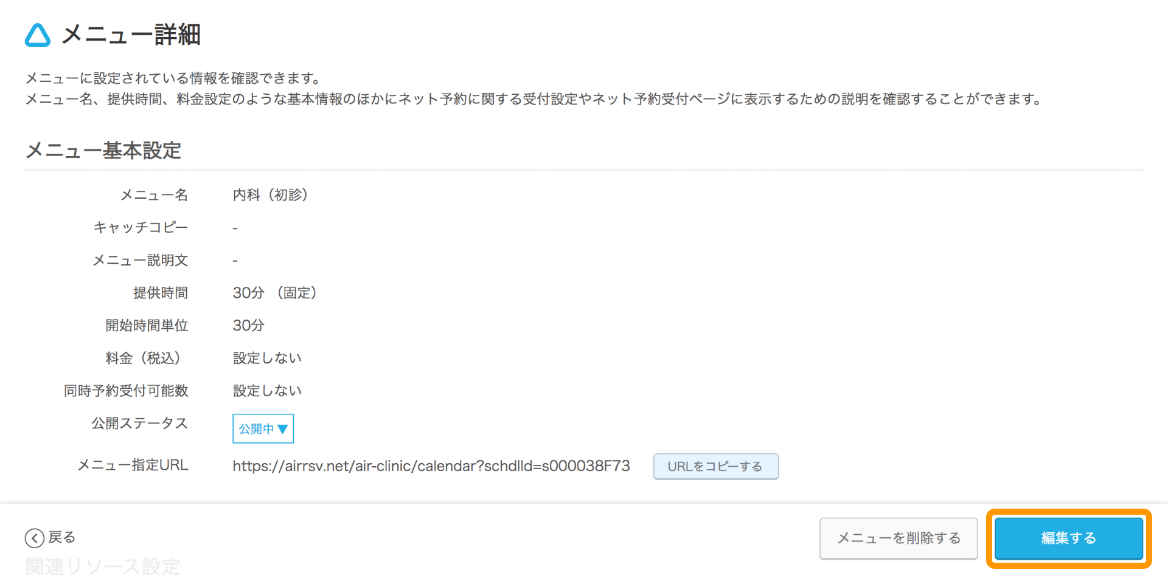Click the faded 関連リソース設定 heading

tap(103, 567)
